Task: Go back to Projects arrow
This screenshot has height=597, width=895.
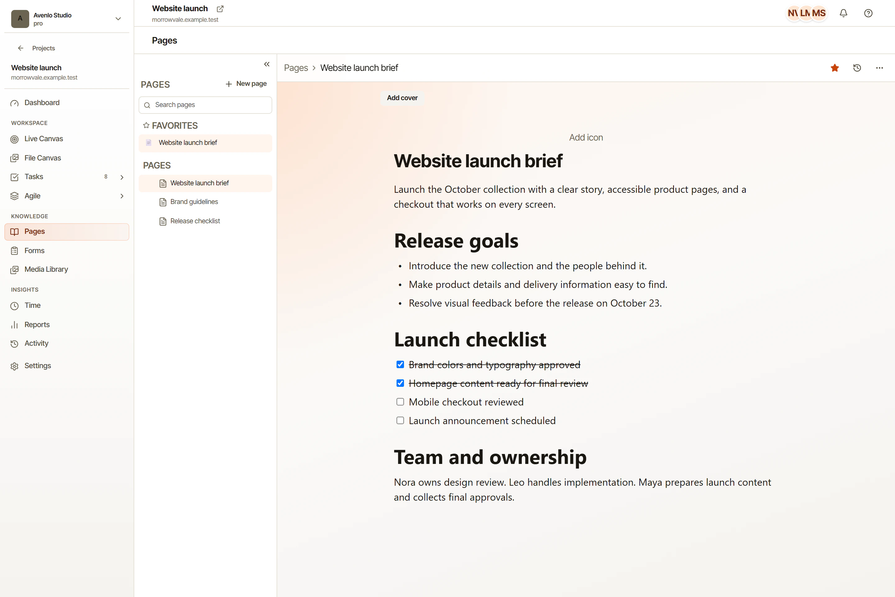Action: pos(21,48)
